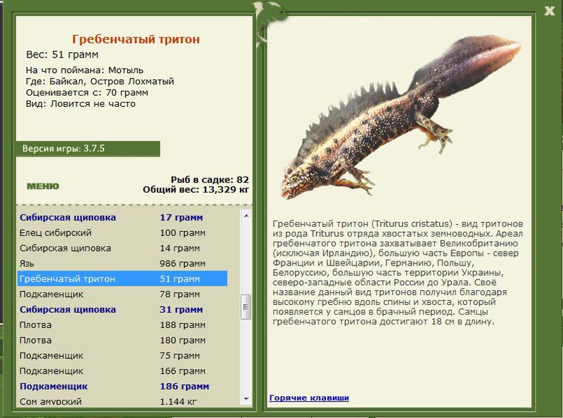Select Сибирская щиповка 31 грамм row

122,309
